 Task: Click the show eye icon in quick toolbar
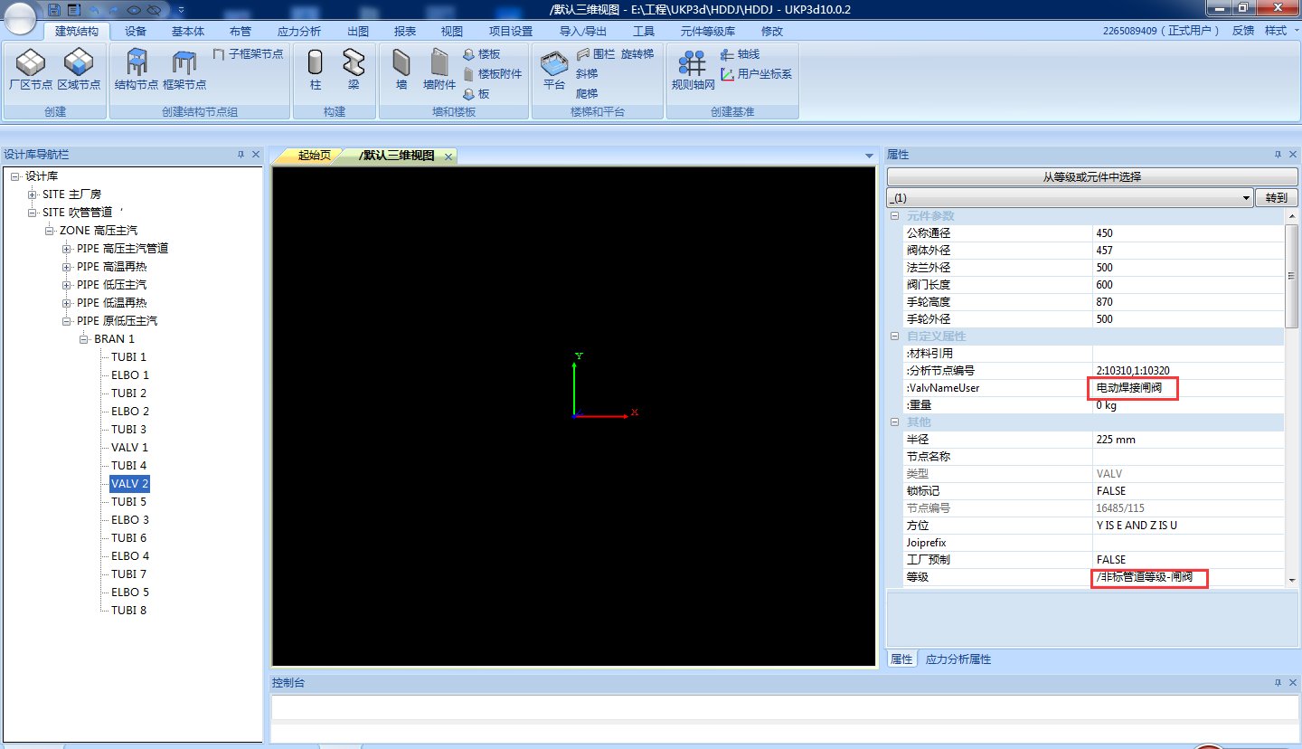pyautogui.click(x=134, y=10)
